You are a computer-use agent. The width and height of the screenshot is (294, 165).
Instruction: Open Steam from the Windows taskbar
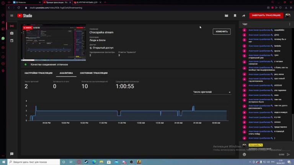click(x=86, y=162)
